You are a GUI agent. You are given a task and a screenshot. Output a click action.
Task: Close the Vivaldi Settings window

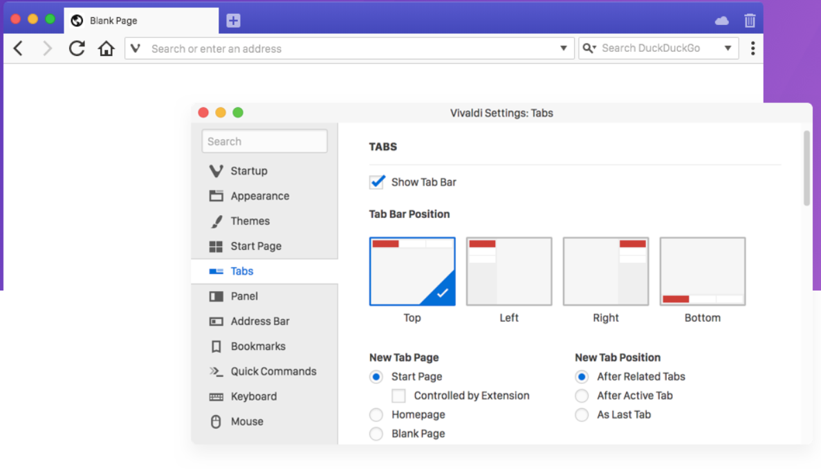tap(203, 113)
